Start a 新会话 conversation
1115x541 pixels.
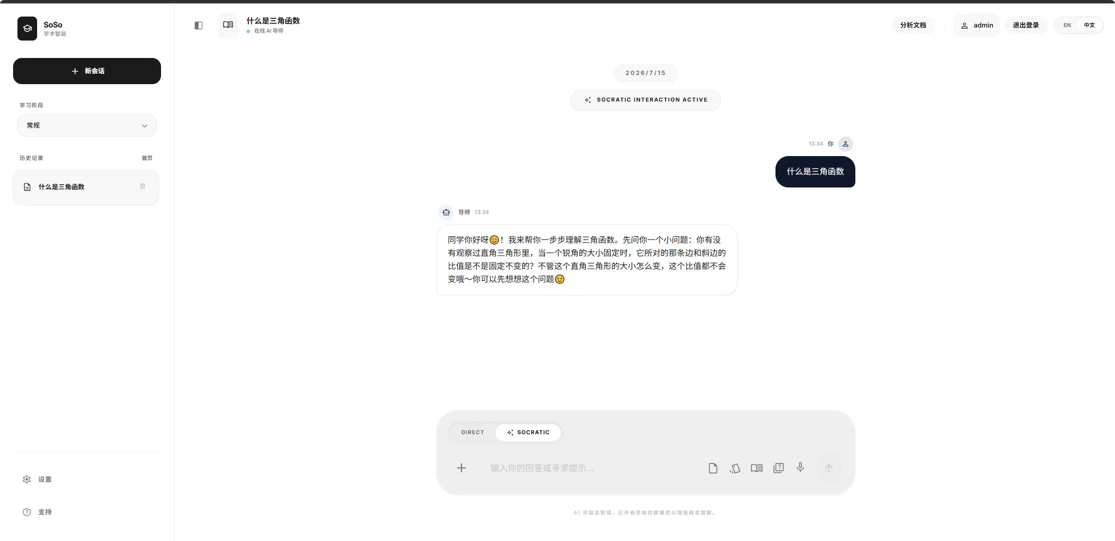(87, 71)
